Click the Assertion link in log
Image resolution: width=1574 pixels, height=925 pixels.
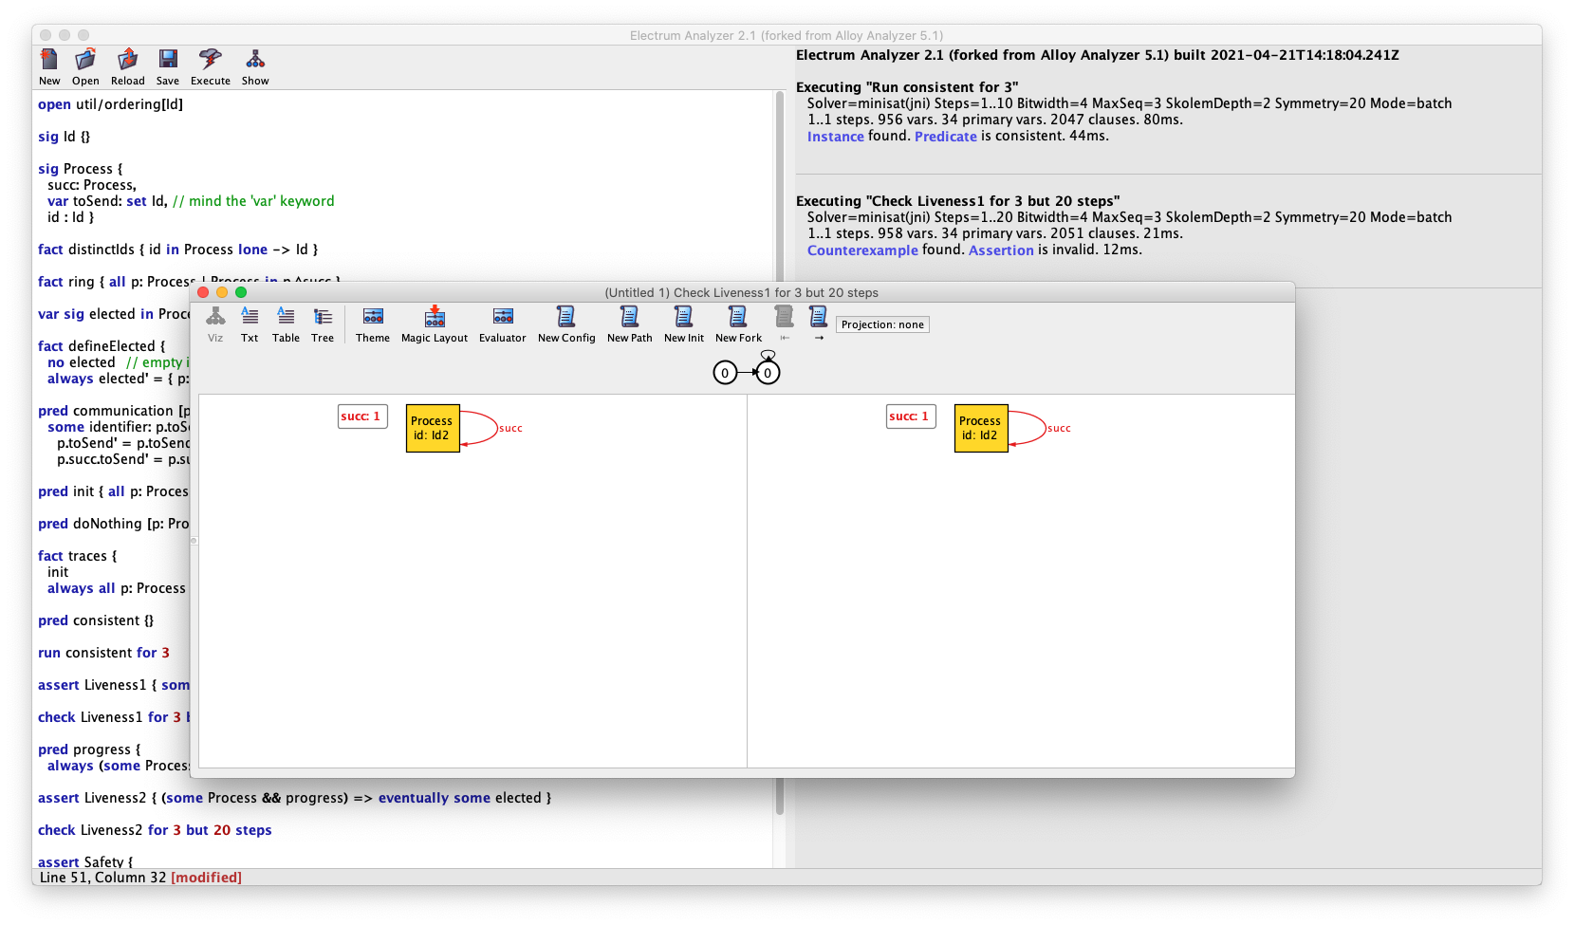point(1001,250)
